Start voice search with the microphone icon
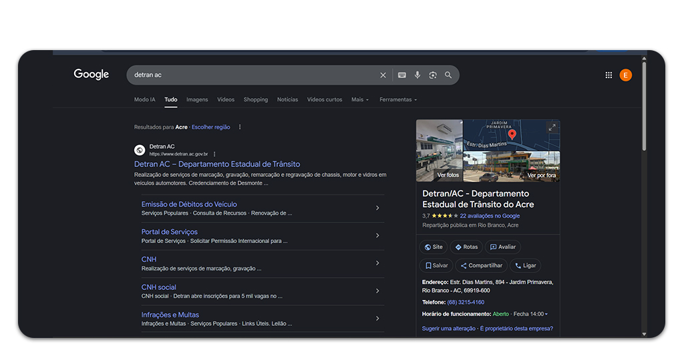Viewport: 684px width, 358px height. 417,75
